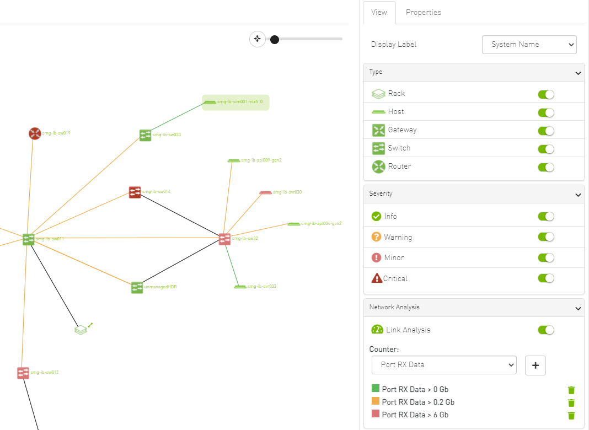Collapse the Severity section

(578, 194)
